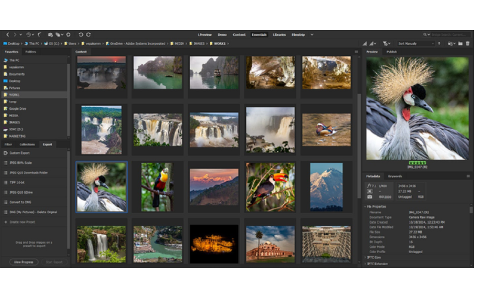Viewport: 480px width, 300px height.
Task: Open the Keywords tab
Action: point(395,176)
